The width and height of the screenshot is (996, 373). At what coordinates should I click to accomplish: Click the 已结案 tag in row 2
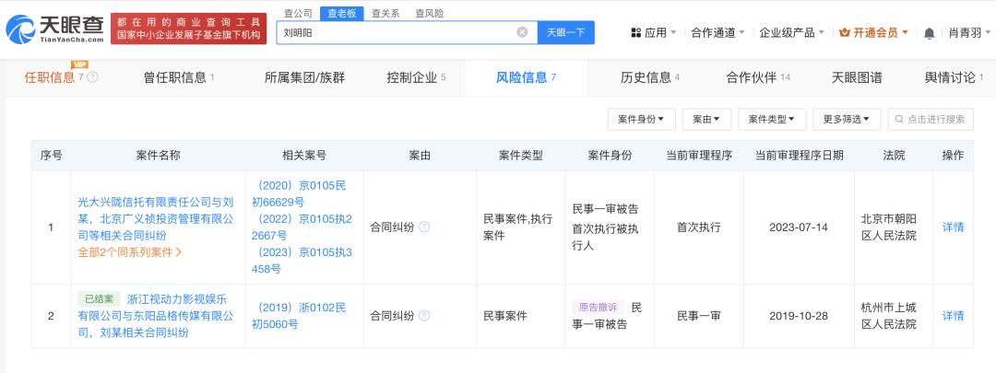(99, 298)
